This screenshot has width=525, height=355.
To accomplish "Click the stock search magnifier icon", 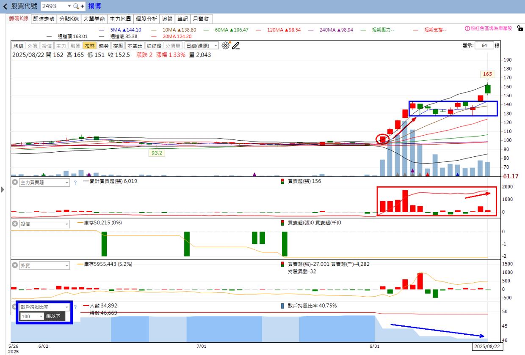I will click(x=76, y=6).
